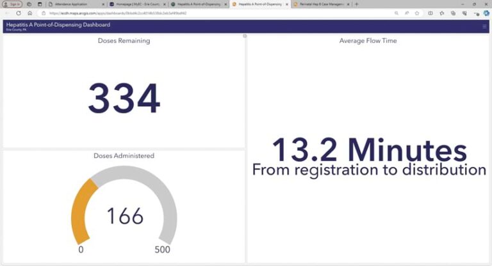492x266 pixels.
Task: Click the 166 value inside the gauge
Action: click(125, 216)
